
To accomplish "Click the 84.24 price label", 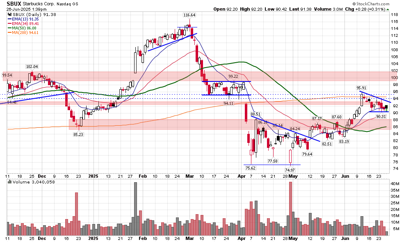I will [295, 129].
